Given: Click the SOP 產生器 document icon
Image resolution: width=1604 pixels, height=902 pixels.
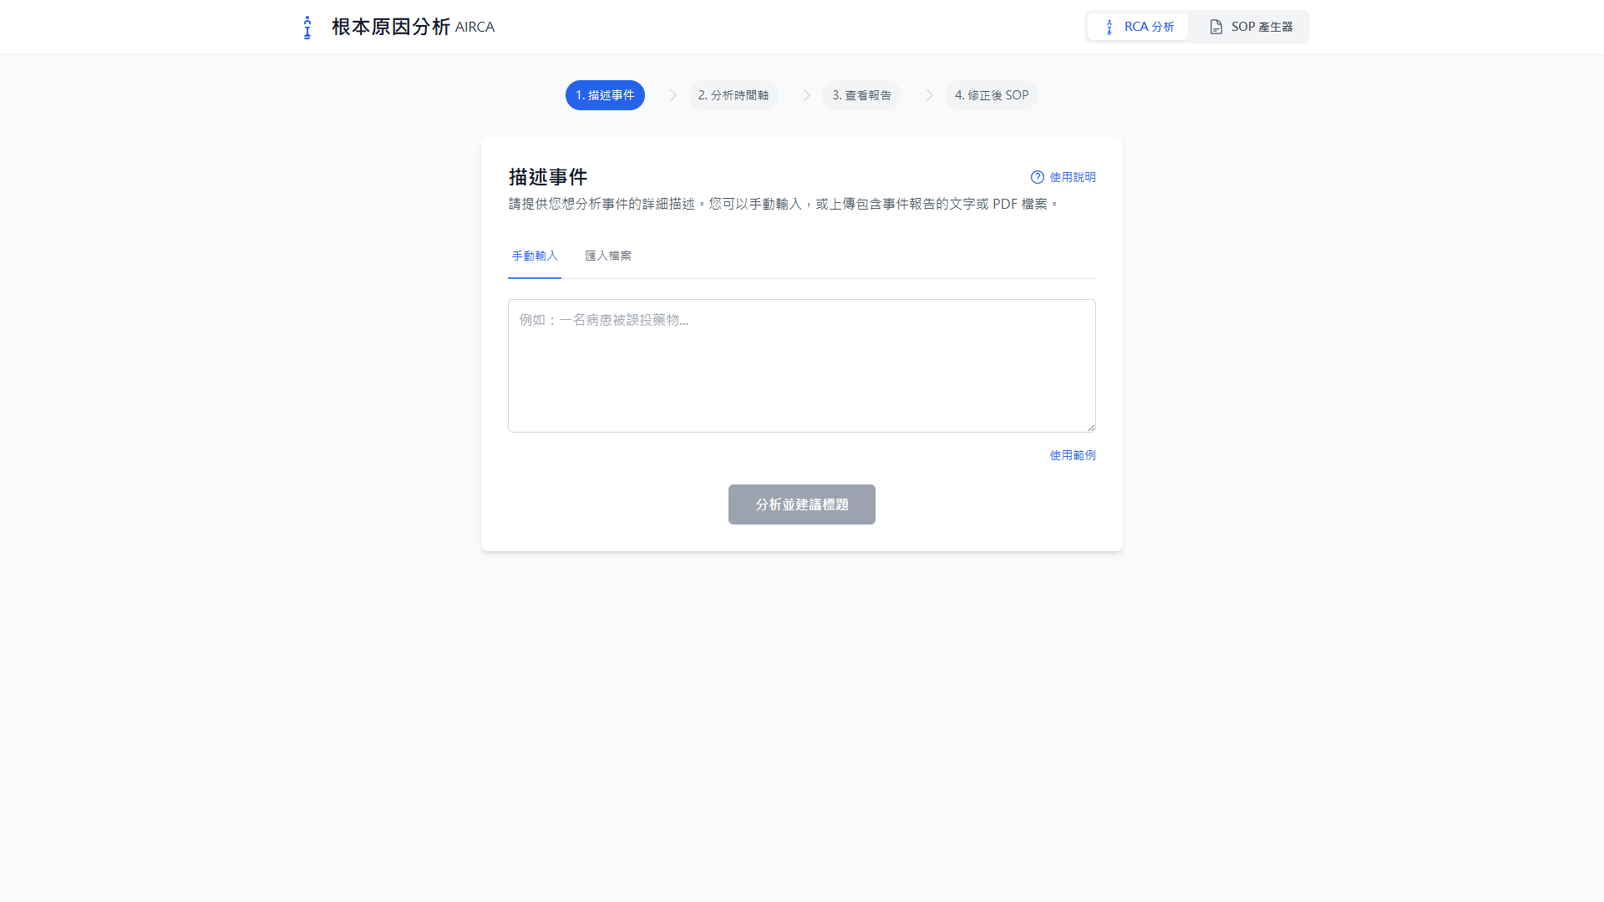Looking at the screenshot, I should pos(1216,27).
